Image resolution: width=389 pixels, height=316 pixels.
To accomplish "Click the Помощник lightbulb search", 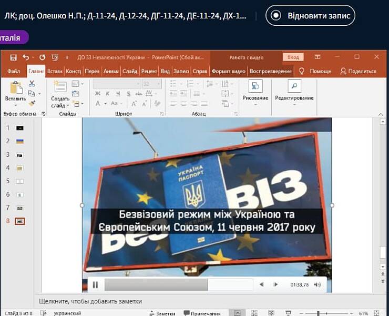I will coord(315,71).
